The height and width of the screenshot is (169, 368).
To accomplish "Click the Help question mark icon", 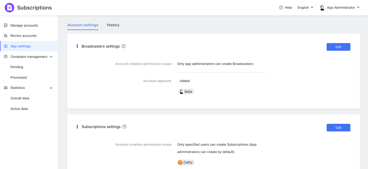I will tap(281, 8).
